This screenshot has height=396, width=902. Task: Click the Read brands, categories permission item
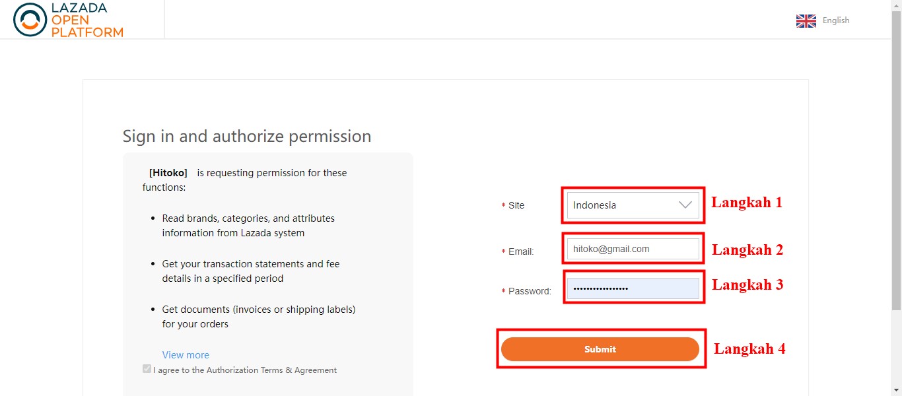(x=248, y=226)
